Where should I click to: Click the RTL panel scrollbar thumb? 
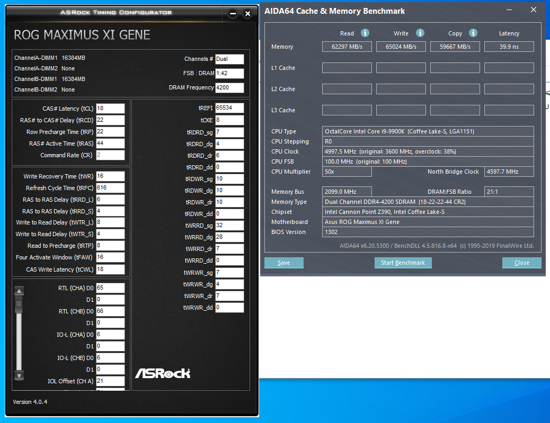click(x=19, y=305)
